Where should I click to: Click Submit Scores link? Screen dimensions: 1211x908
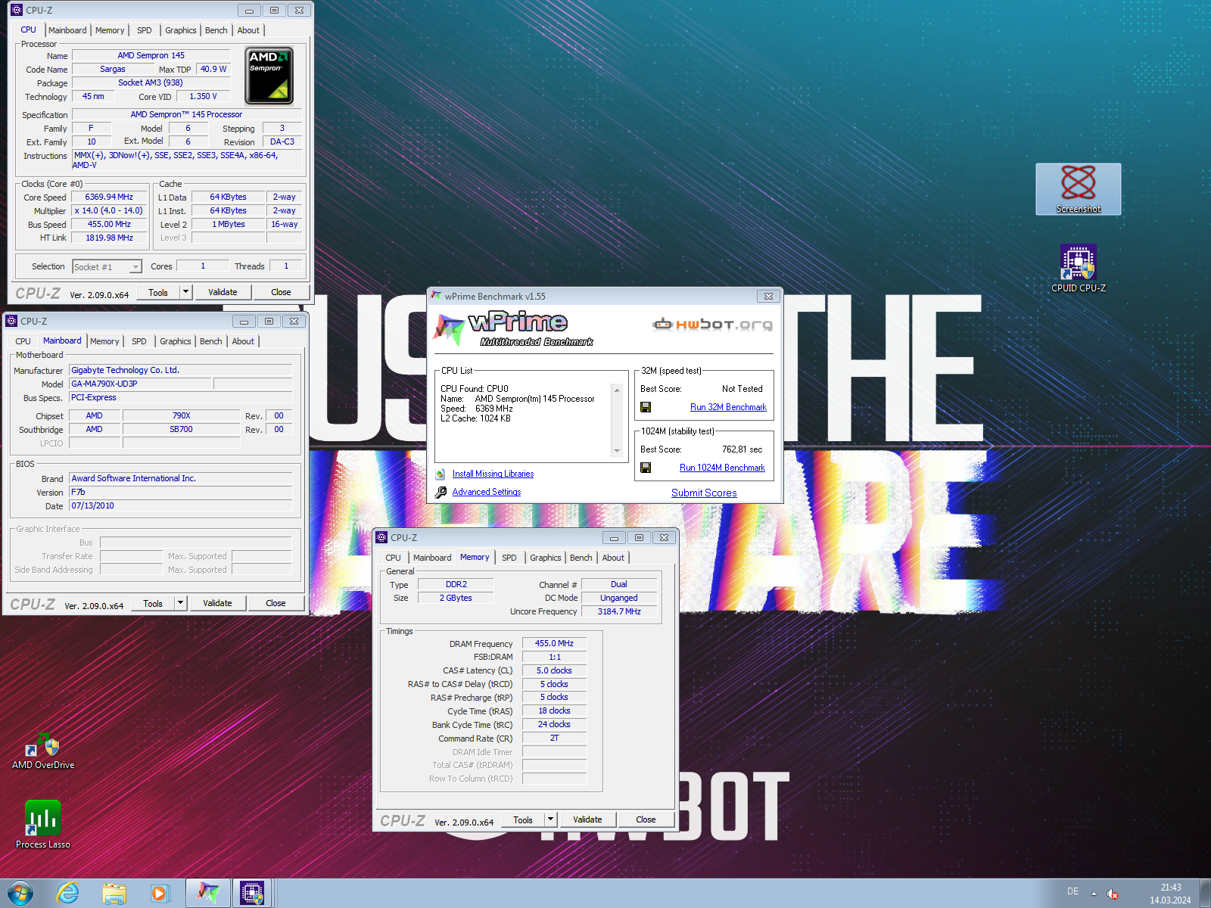[704, 493]
